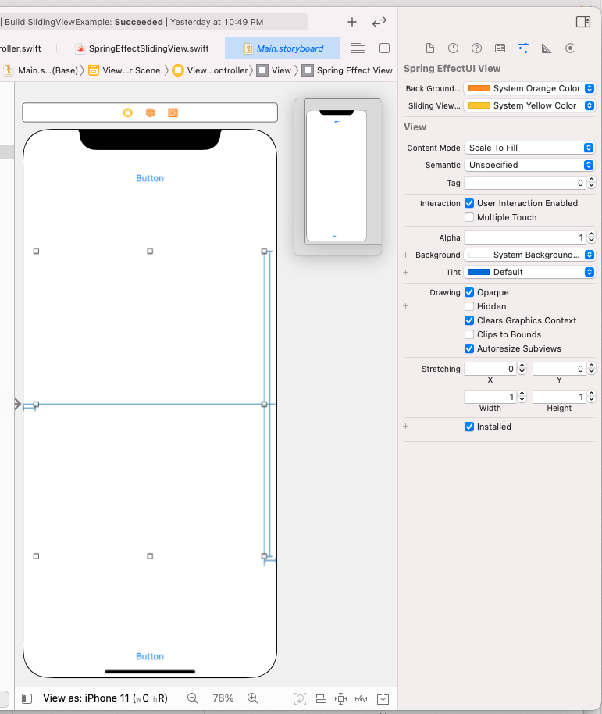Click the orange Back Ground color swatch
The image size is (602, 714).
(479, 88)
